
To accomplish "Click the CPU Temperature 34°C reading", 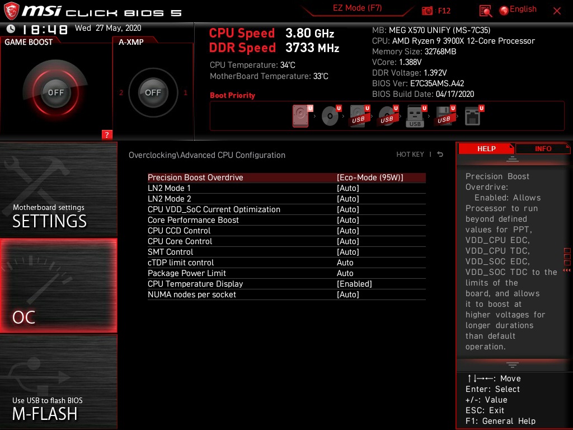I will tap(252, 65).
